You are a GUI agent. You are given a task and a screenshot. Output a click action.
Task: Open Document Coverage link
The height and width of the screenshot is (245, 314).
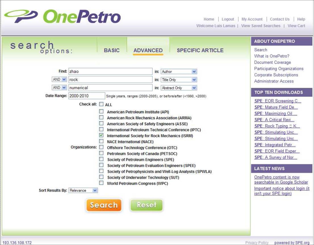coord(272,62)
